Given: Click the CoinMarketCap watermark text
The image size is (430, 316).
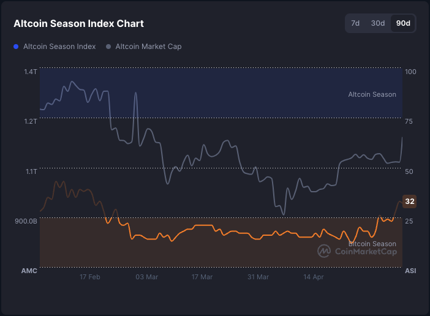Looking at the screenshot, I should coord(363,251).
